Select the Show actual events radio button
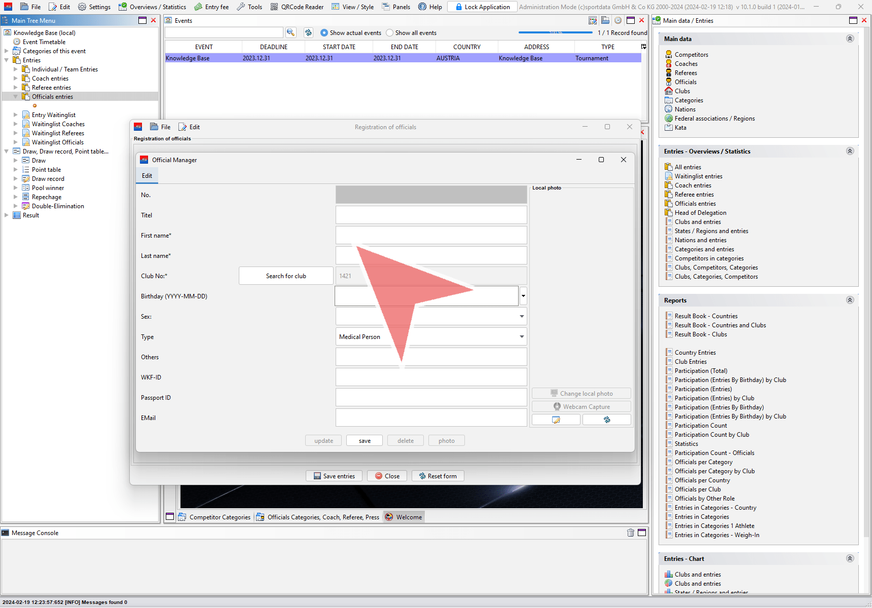This screenshot has height=608, width=872. 324,32
